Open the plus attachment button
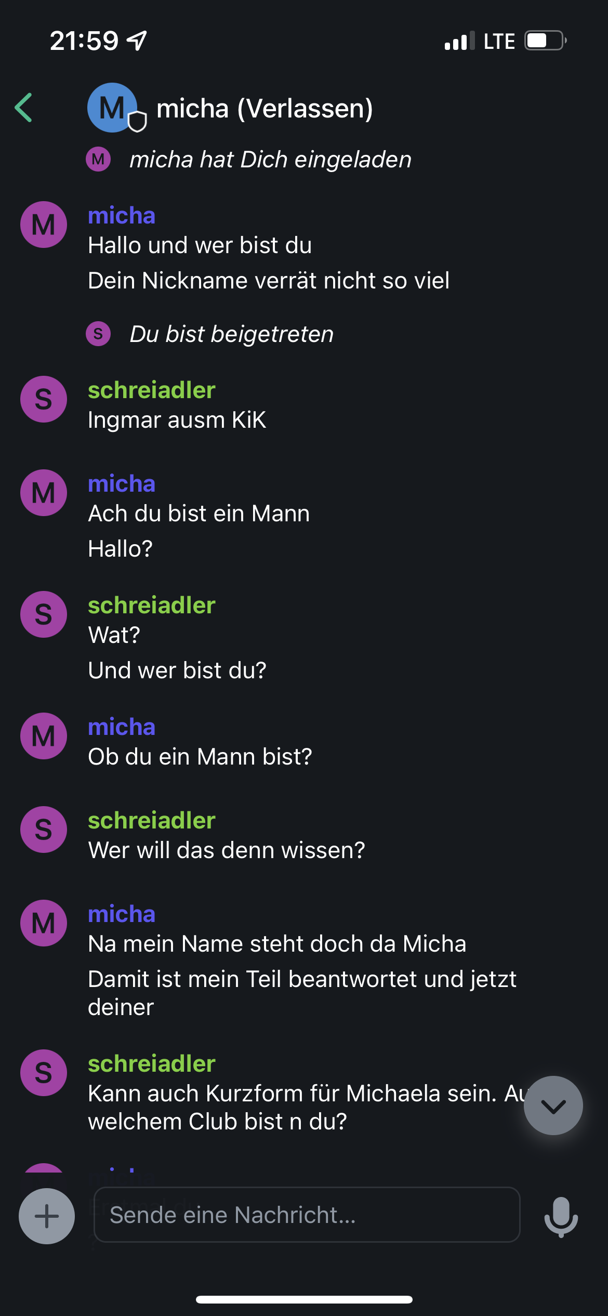Image resolution: width=608 pixels, height=1316 pixels. pyautogui.click(x=47, y=1216)
